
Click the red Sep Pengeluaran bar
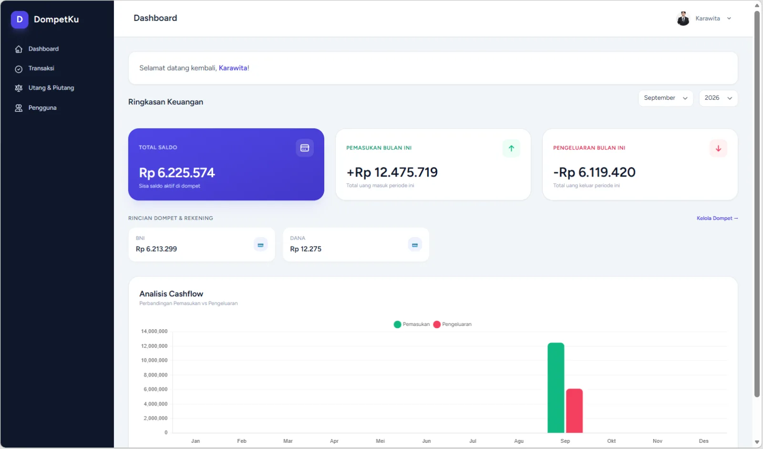(574, 411)
